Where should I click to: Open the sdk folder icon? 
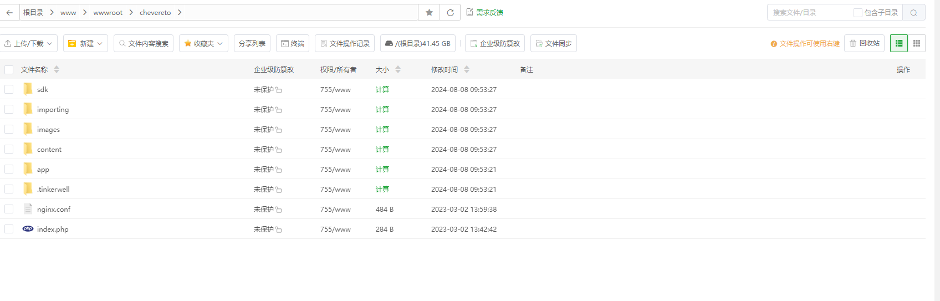[28, 89]
